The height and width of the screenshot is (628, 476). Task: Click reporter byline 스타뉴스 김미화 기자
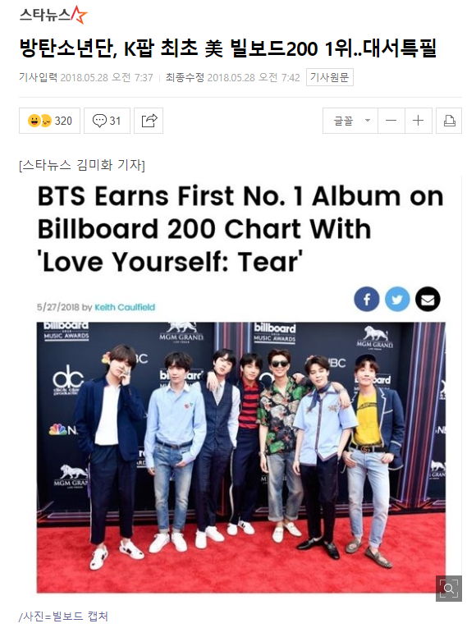pos(82,165)
